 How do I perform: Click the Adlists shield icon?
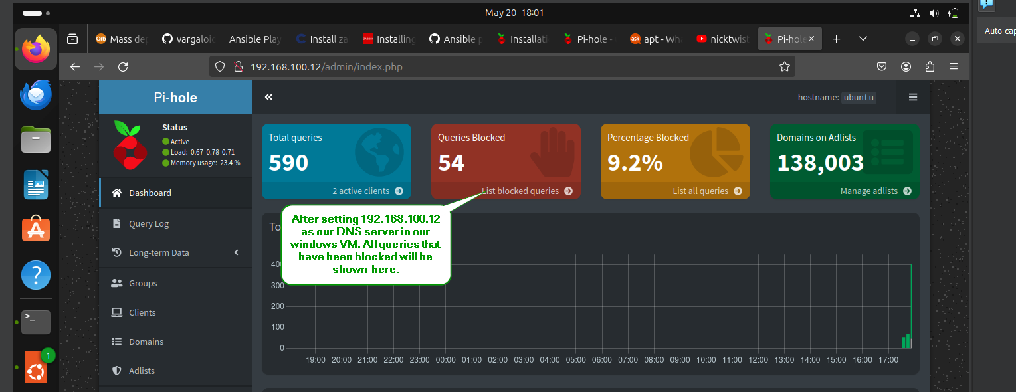117,371
